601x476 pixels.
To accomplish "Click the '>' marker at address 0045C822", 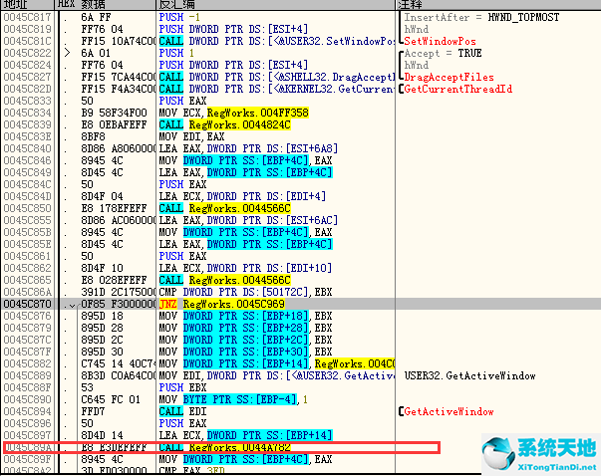I will click(x=68, y=54).
